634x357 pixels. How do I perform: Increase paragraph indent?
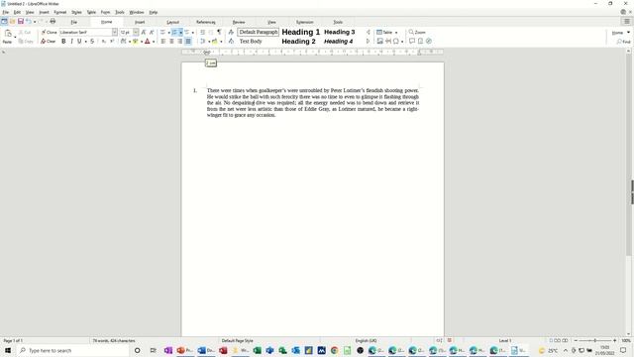click(202, 32)
